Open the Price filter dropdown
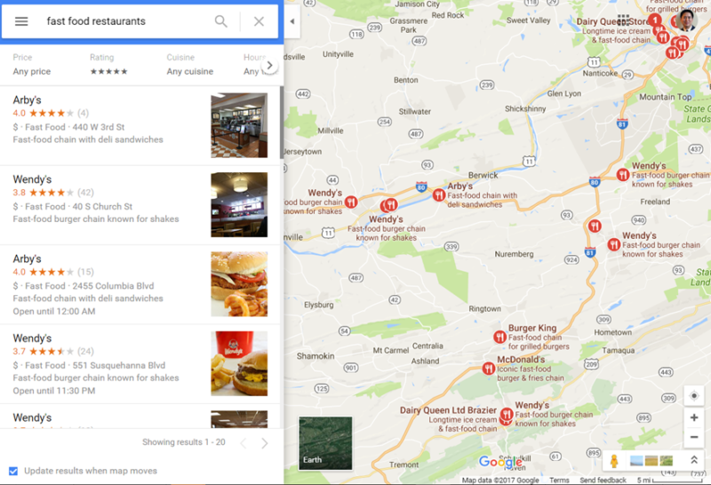 click(x=32, y=64)
